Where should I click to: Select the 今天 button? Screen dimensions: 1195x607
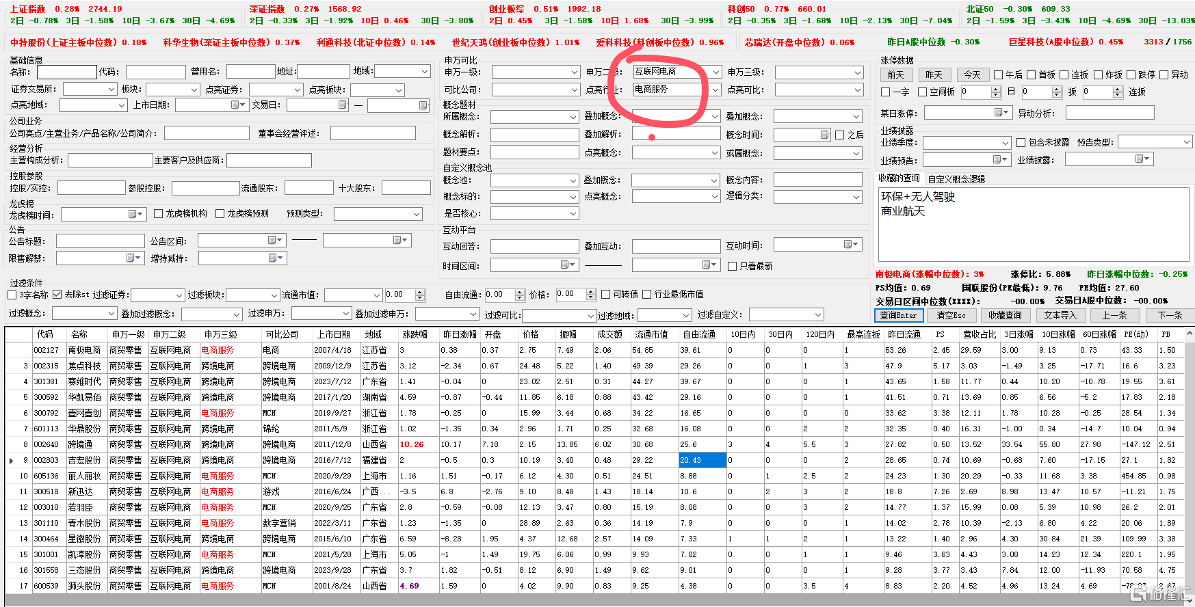tap(972, 75)
